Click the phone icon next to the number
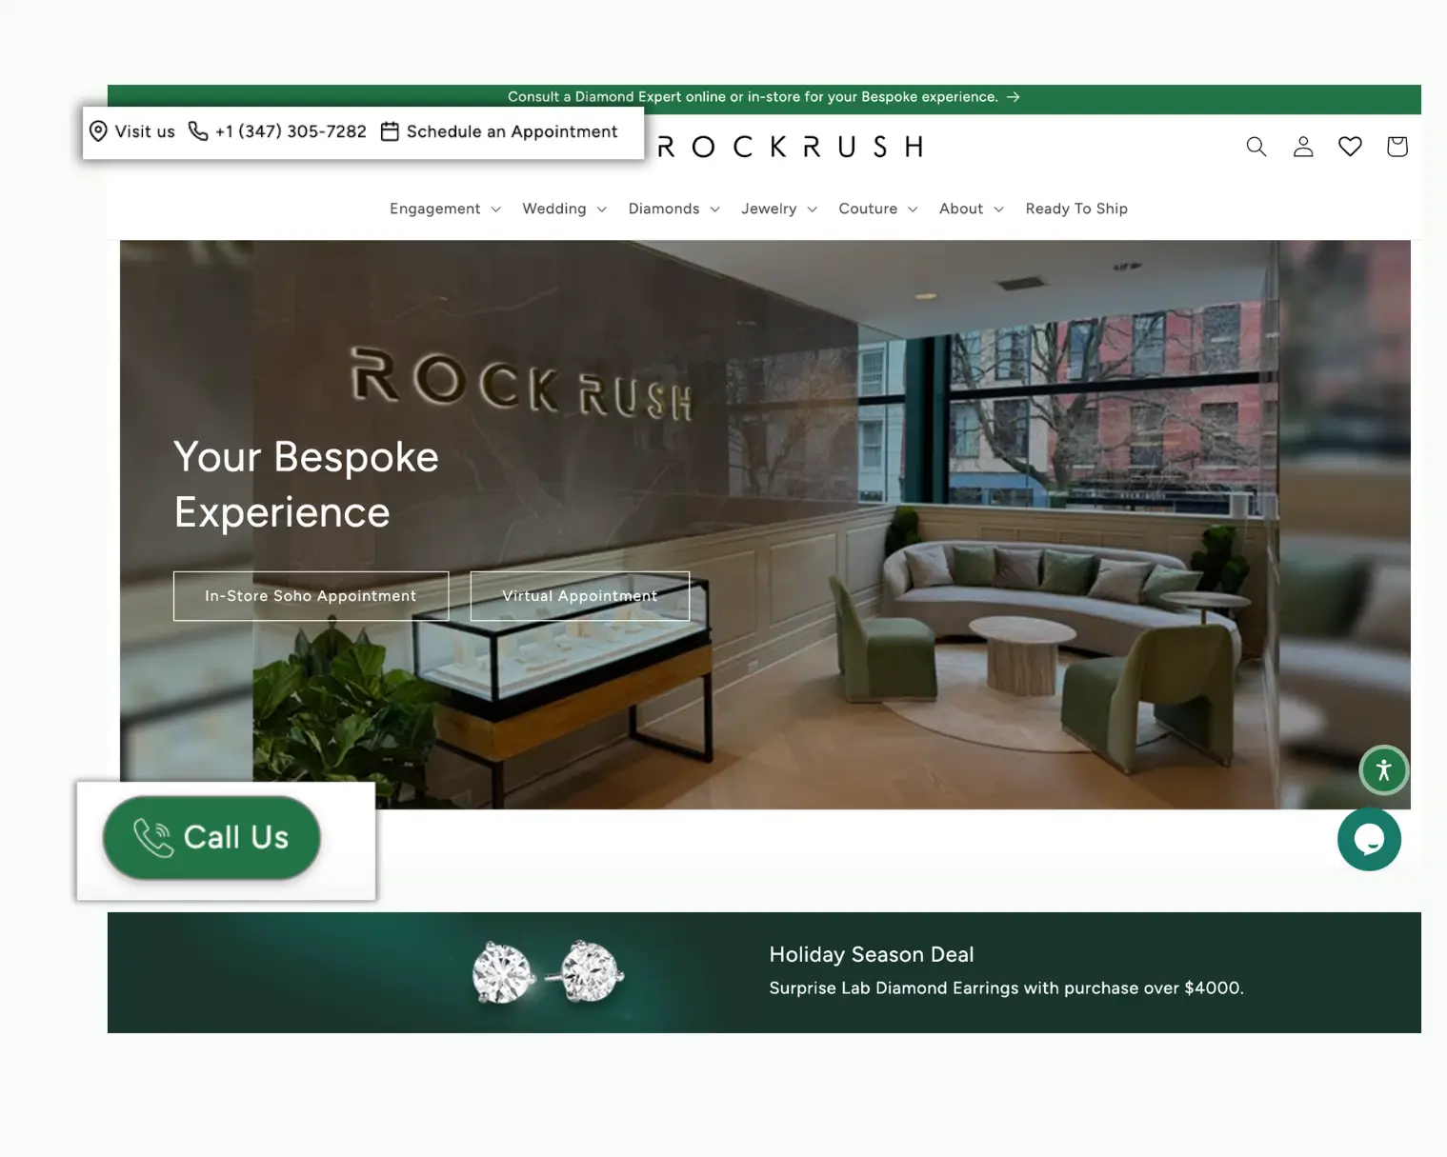Screen dimensions: 1447x1157 (197, 131)
